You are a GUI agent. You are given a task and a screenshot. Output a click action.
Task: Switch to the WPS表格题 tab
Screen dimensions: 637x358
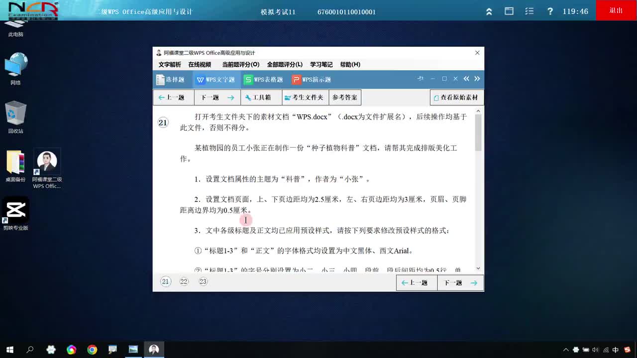[x=263, y=80]
